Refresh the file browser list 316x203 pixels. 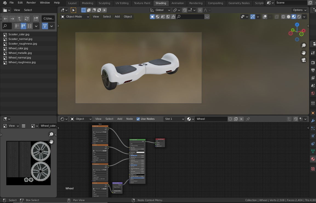[x=27, y=19]
